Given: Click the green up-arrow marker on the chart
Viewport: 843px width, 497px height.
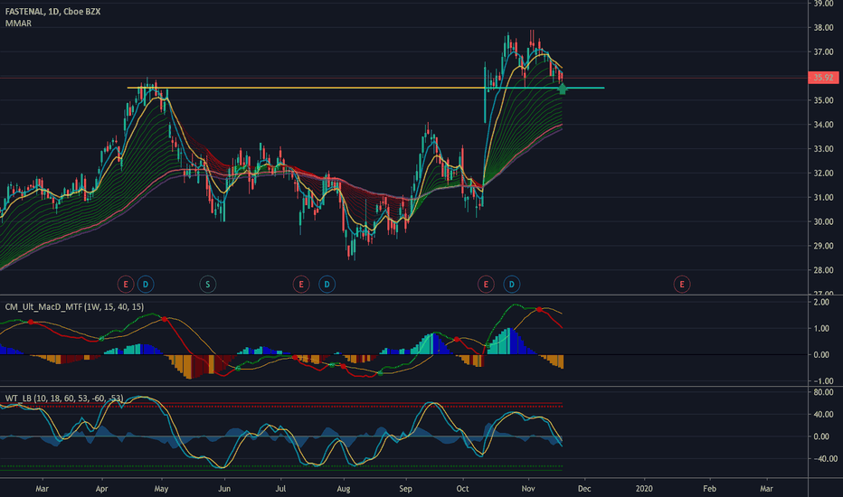Looking at the screenshot, I should click(563, 89).
